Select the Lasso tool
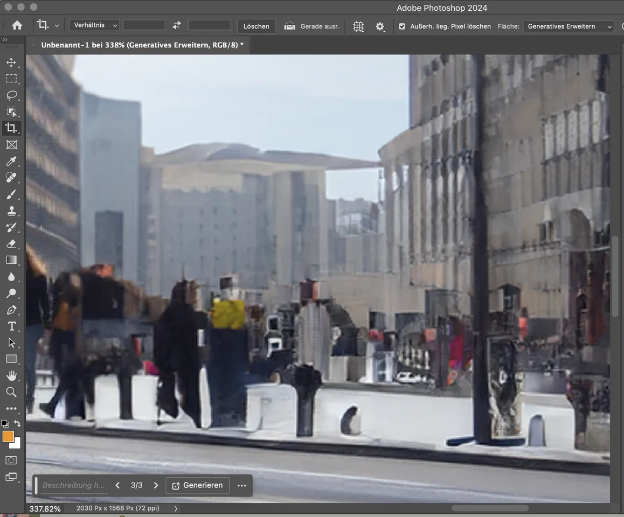The image size is (624, 517). pos(11,95)
